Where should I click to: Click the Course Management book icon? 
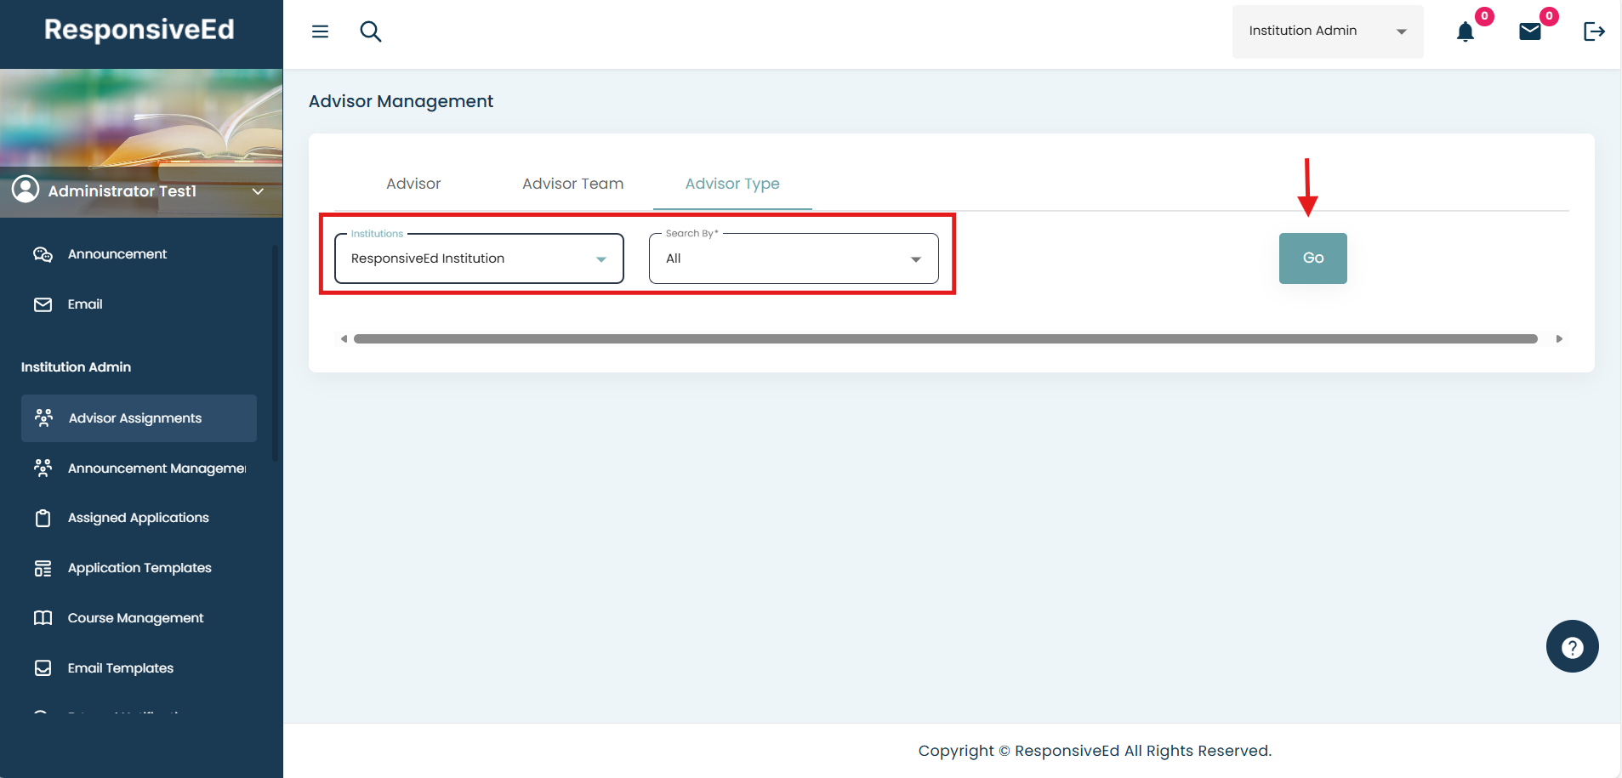pos(43,618)
